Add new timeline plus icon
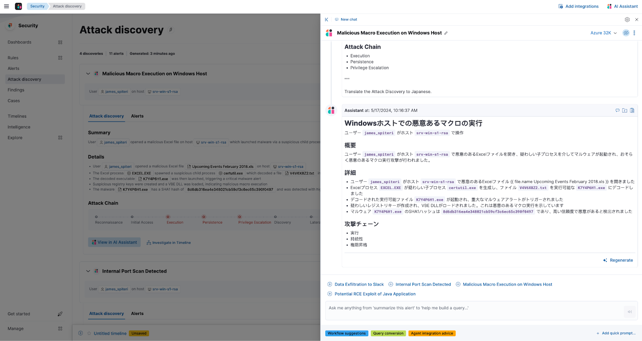 tap(80, 333)
